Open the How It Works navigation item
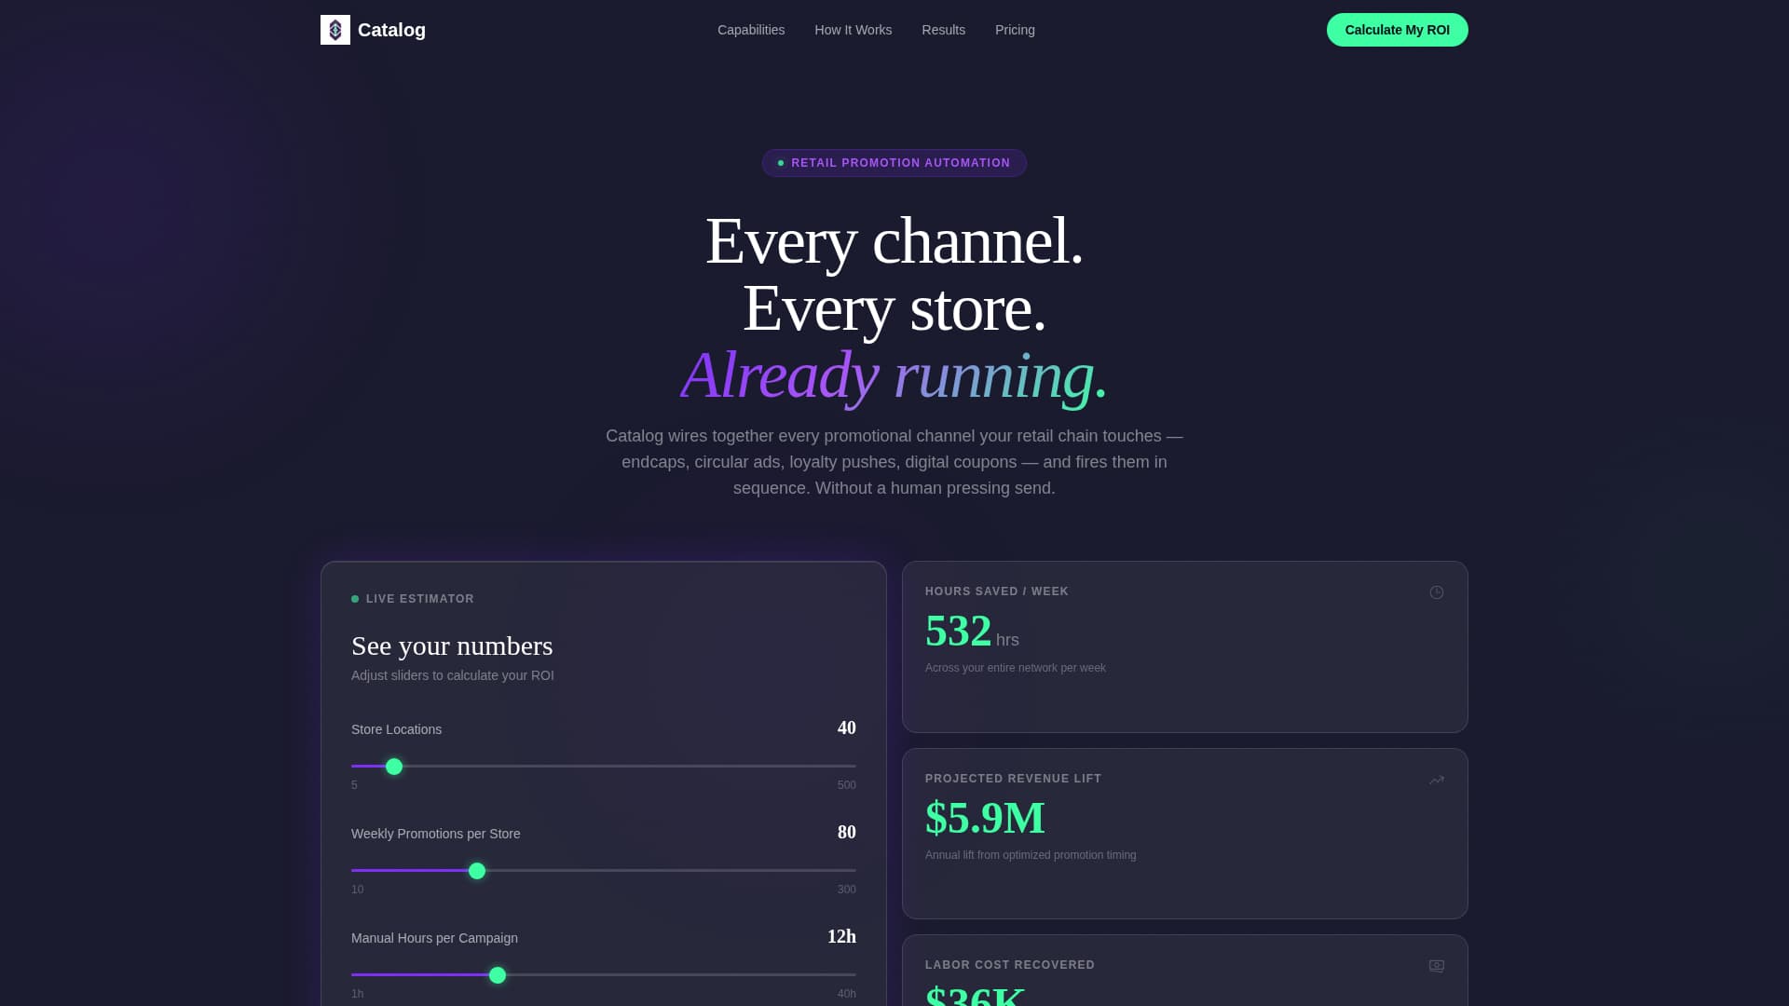This screenshot has width=1789, height=1006. point(853,30)
